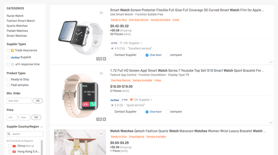
Task: Click the Trade Assurance shield icon
Action: 12,50
